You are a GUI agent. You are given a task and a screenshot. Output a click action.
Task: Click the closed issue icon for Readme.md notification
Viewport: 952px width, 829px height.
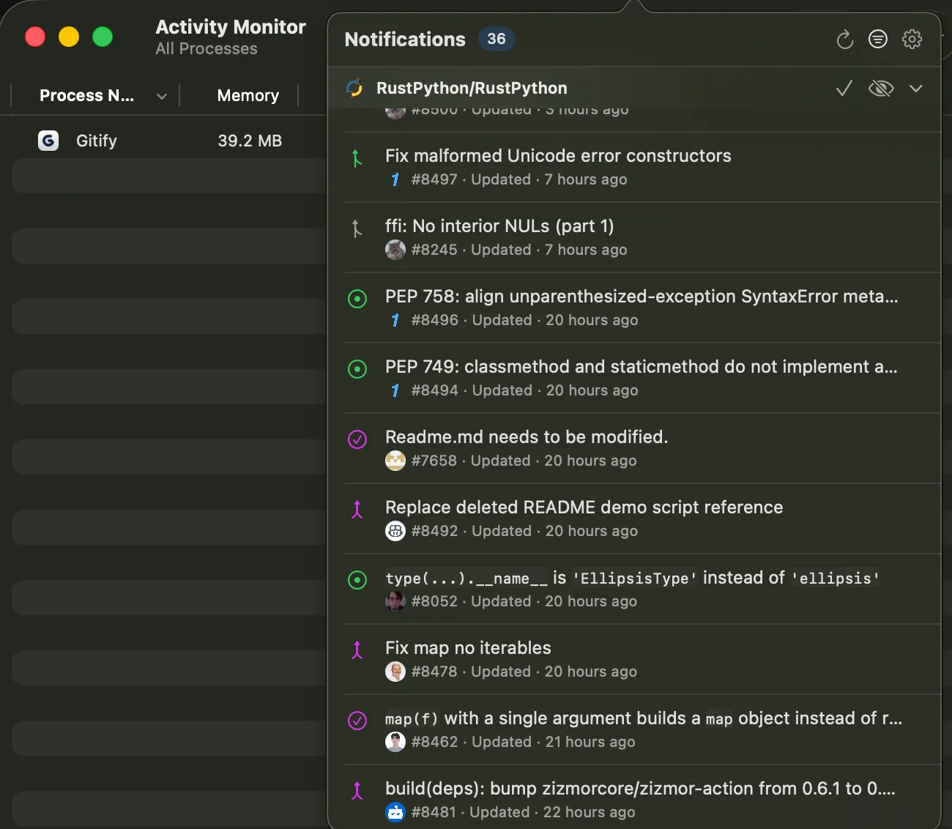[357, 439]
